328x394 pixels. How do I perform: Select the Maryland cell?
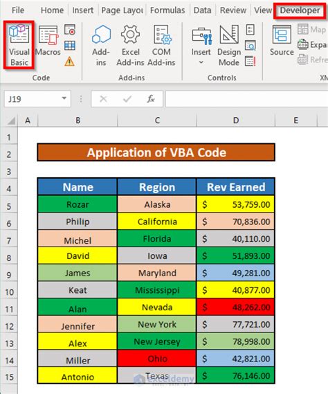(x=157, y=273)
